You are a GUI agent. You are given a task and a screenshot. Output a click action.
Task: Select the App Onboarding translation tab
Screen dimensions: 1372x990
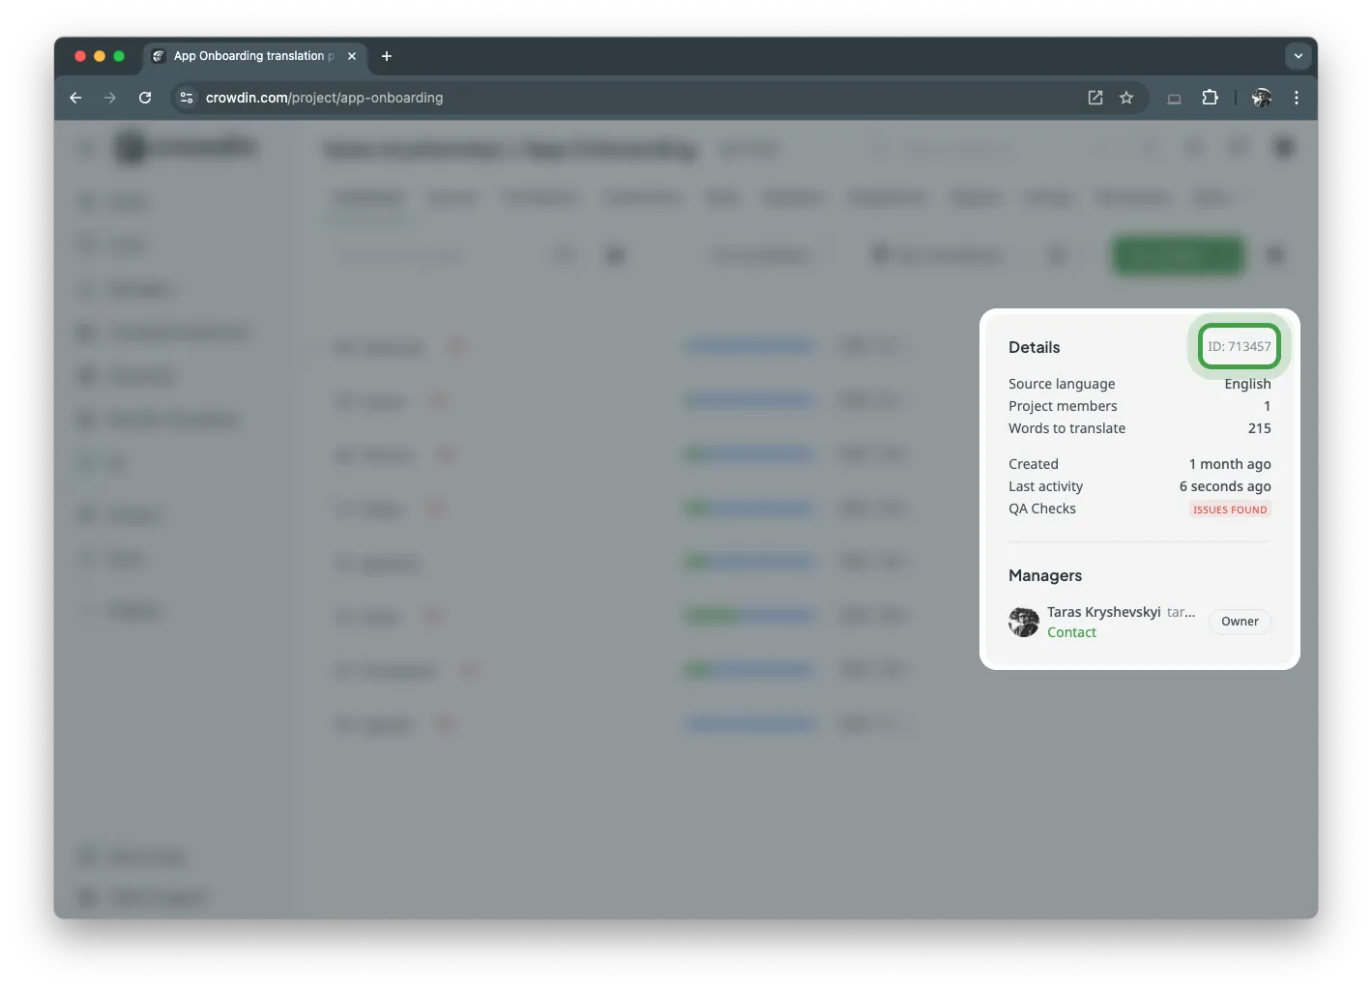pos(247,56)
